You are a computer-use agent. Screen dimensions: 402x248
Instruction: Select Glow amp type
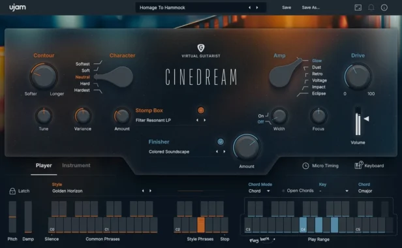[x=317, y=61]
